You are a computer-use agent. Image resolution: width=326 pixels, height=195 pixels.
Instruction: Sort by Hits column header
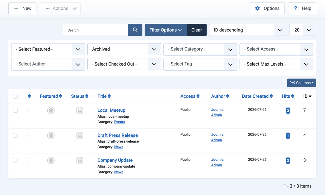(288, 96)
